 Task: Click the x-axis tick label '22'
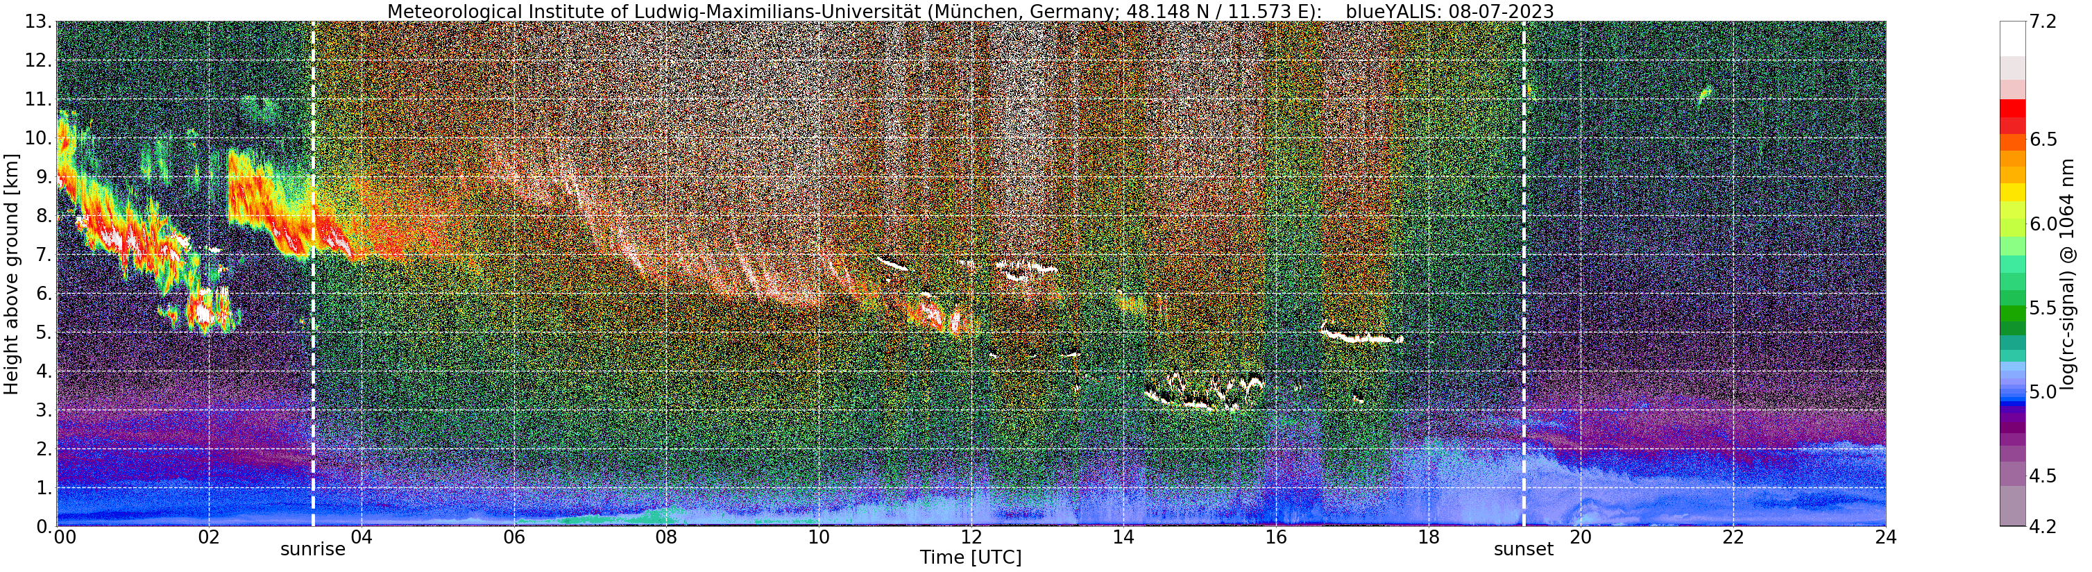tap(1733, 537)
